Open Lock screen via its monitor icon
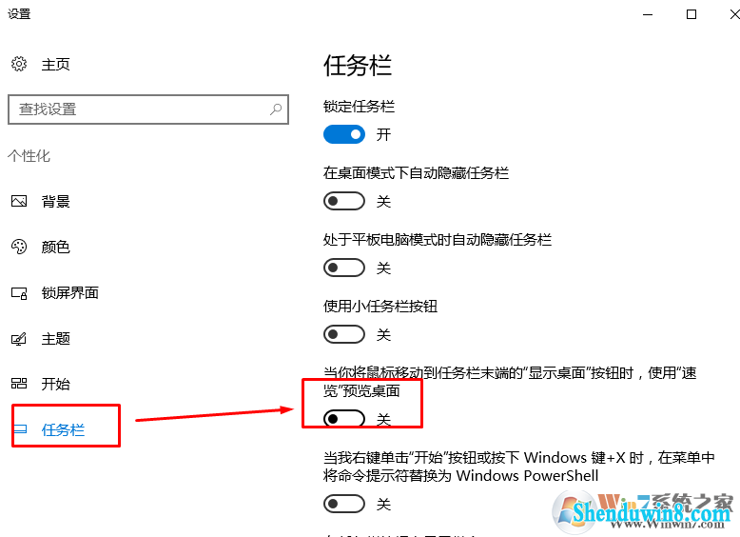Image resolution: width=740 pixels, height=537 pixels. (19, 293)
